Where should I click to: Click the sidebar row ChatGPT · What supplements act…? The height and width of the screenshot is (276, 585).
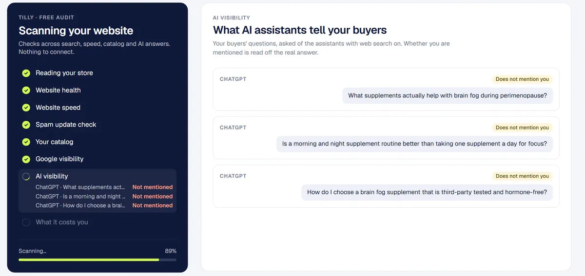104,187
